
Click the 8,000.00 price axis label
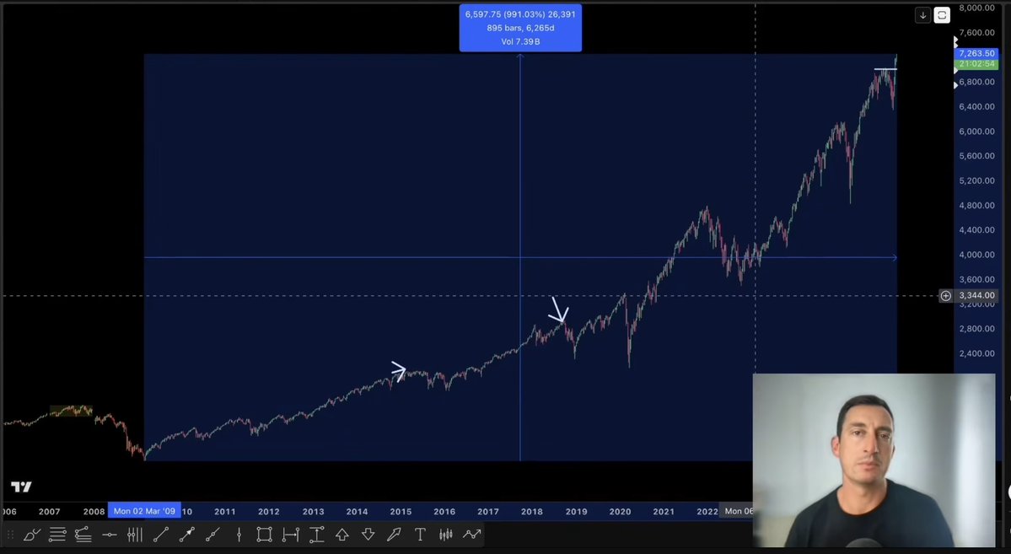point(976,8)
